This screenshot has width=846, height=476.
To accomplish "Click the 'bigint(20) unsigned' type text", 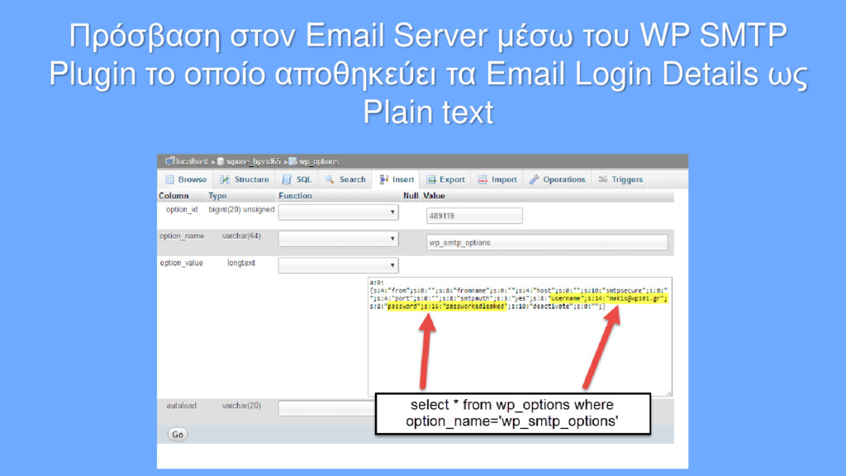I will (x=241, y=209).
